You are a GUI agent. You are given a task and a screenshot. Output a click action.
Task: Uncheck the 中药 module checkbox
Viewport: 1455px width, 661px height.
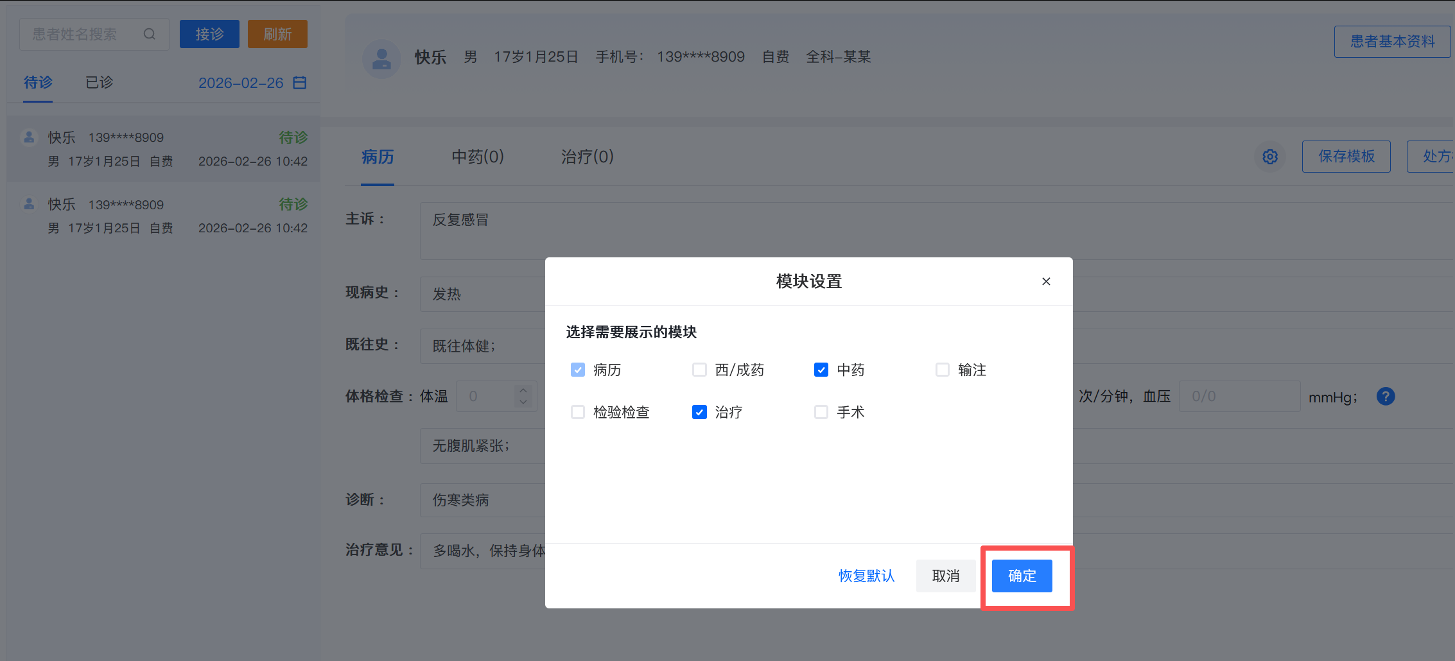tap(821, 370)
